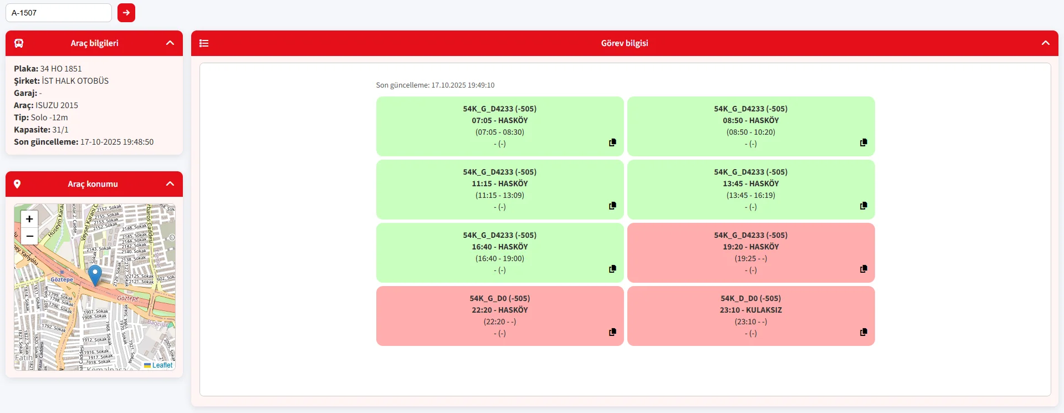Image resolution: width=1064 pixels, height=413 pixels.
Task: Copy the 22:20 HASKÖY task details
Action: pyautogui.click(x=612, y=332)
